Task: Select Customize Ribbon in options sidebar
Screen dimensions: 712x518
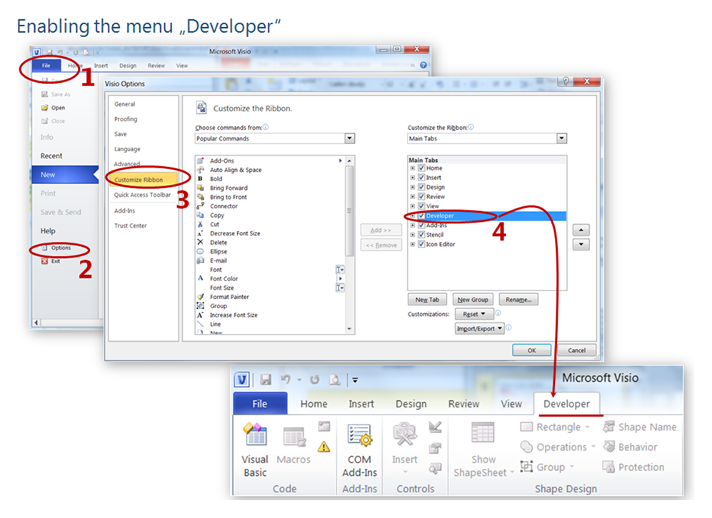Action: pos(142,180)
